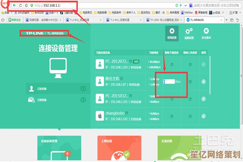Edit name icon next to zhangbobo
Image resolution: width=243 pixels, height=162 pixels.
click(x=126, y=112)
